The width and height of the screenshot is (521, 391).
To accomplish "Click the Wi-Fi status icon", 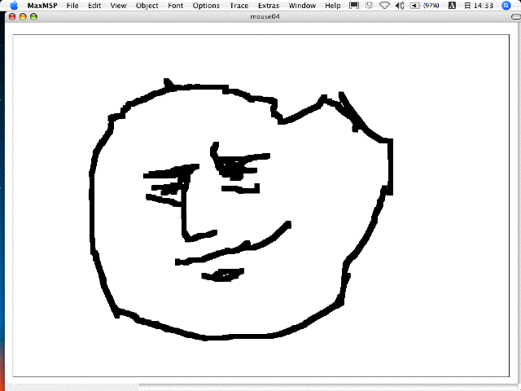I will click(384, 6).
